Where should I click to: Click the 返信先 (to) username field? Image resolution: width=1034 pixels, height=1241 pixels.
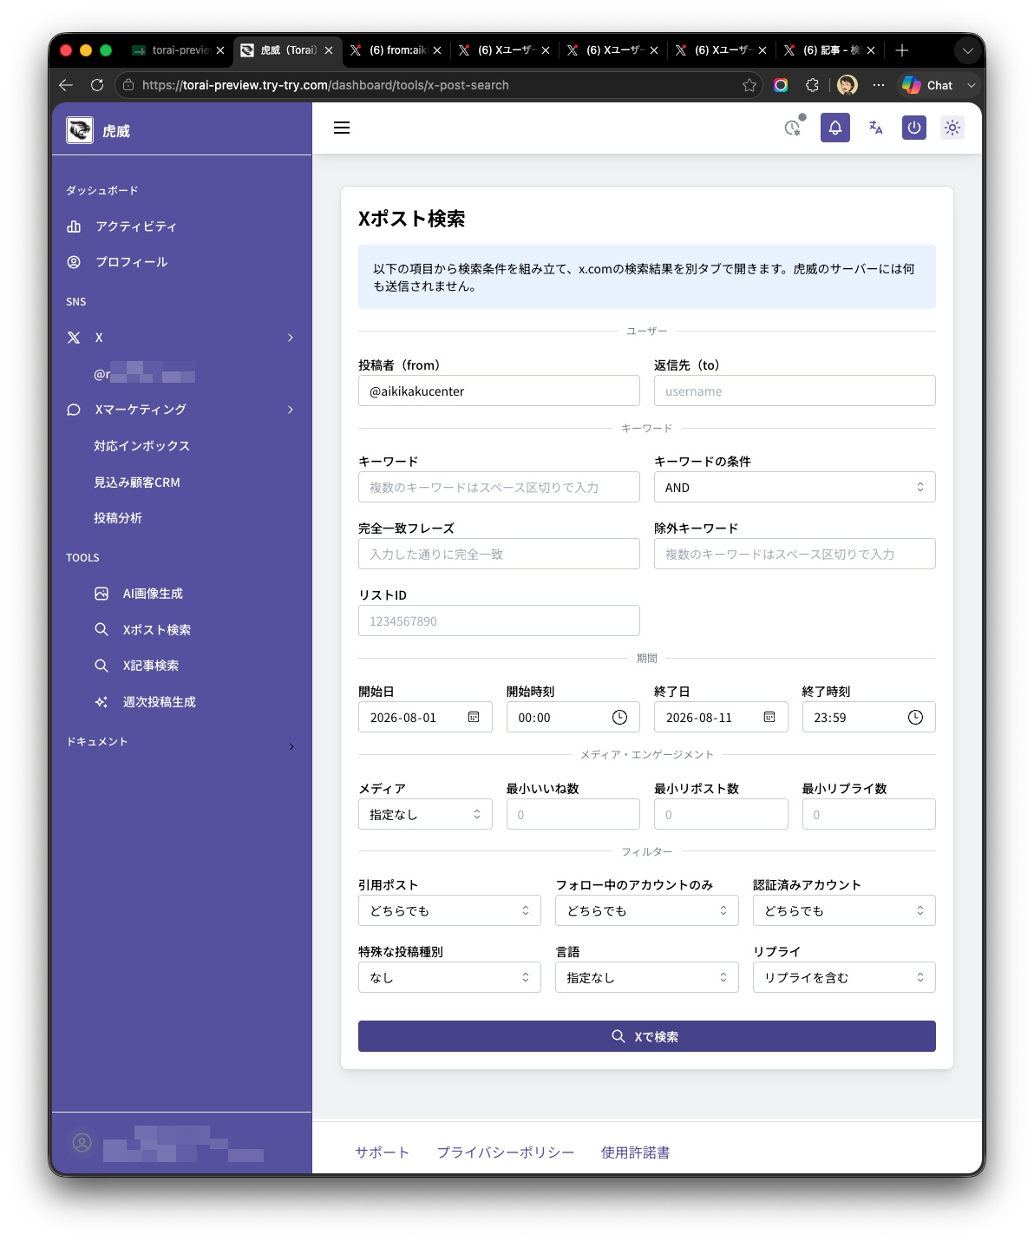point(795,391)
